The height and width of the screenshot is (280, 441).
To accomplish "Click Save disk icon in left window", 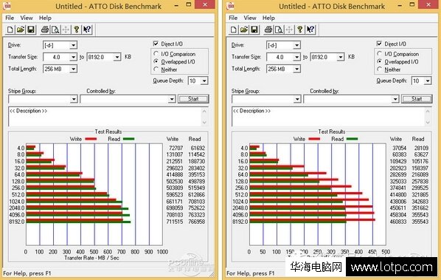I will click(x=31, y=30).
